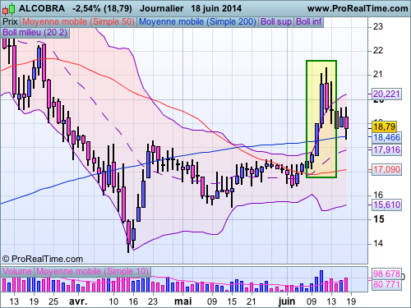Click the © ProRealTime.com watermark
This screenshot has height=308, width=411.
click(43, 259)
